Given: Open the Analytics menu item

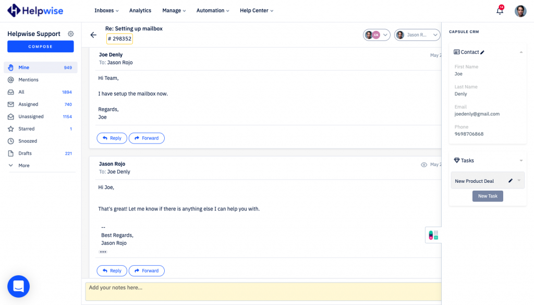Looking at the screenshot, I should point(140,10).
